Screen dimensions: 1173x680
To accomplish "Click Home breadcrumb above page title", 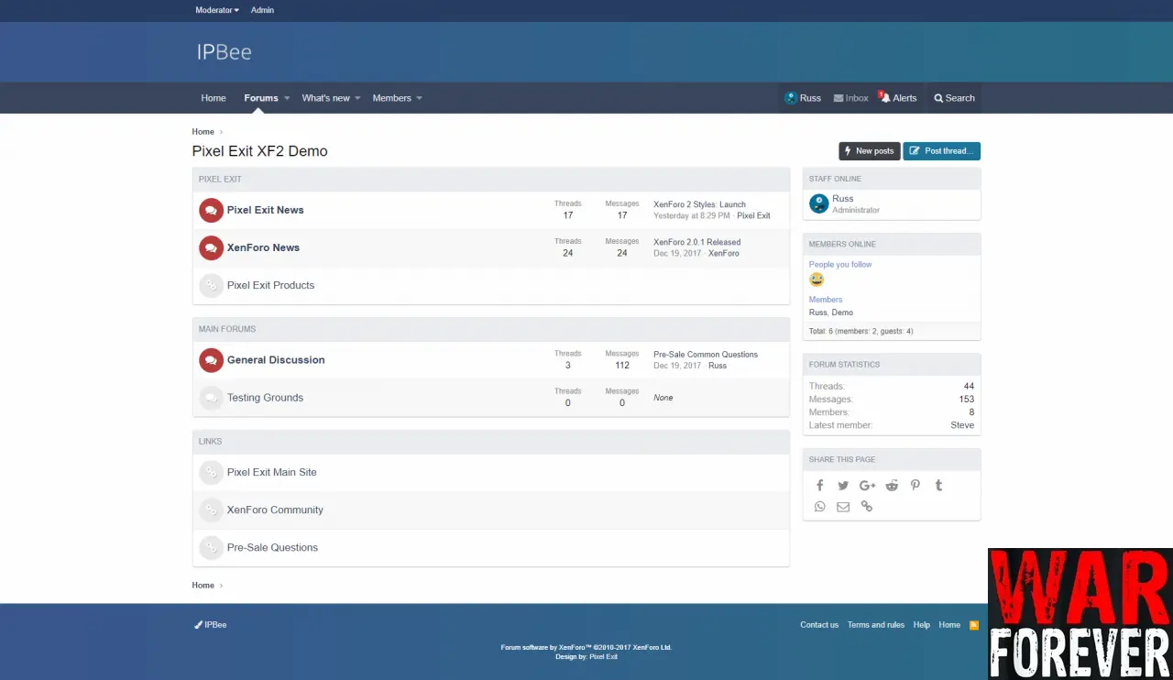I will click(x=203, y=132).
